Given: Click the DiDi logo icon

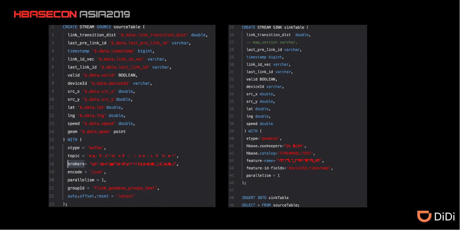Looking at the screenshot, I should pos(424,216).
